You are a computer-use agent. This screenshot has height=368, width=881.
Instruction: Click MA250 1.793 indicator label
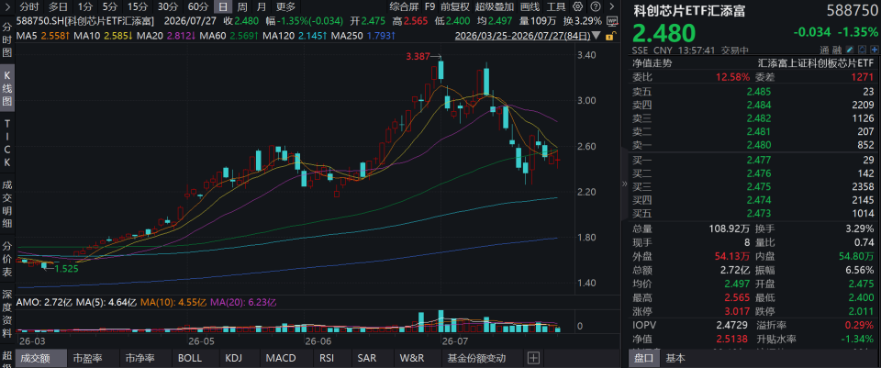tap(363, 36)
